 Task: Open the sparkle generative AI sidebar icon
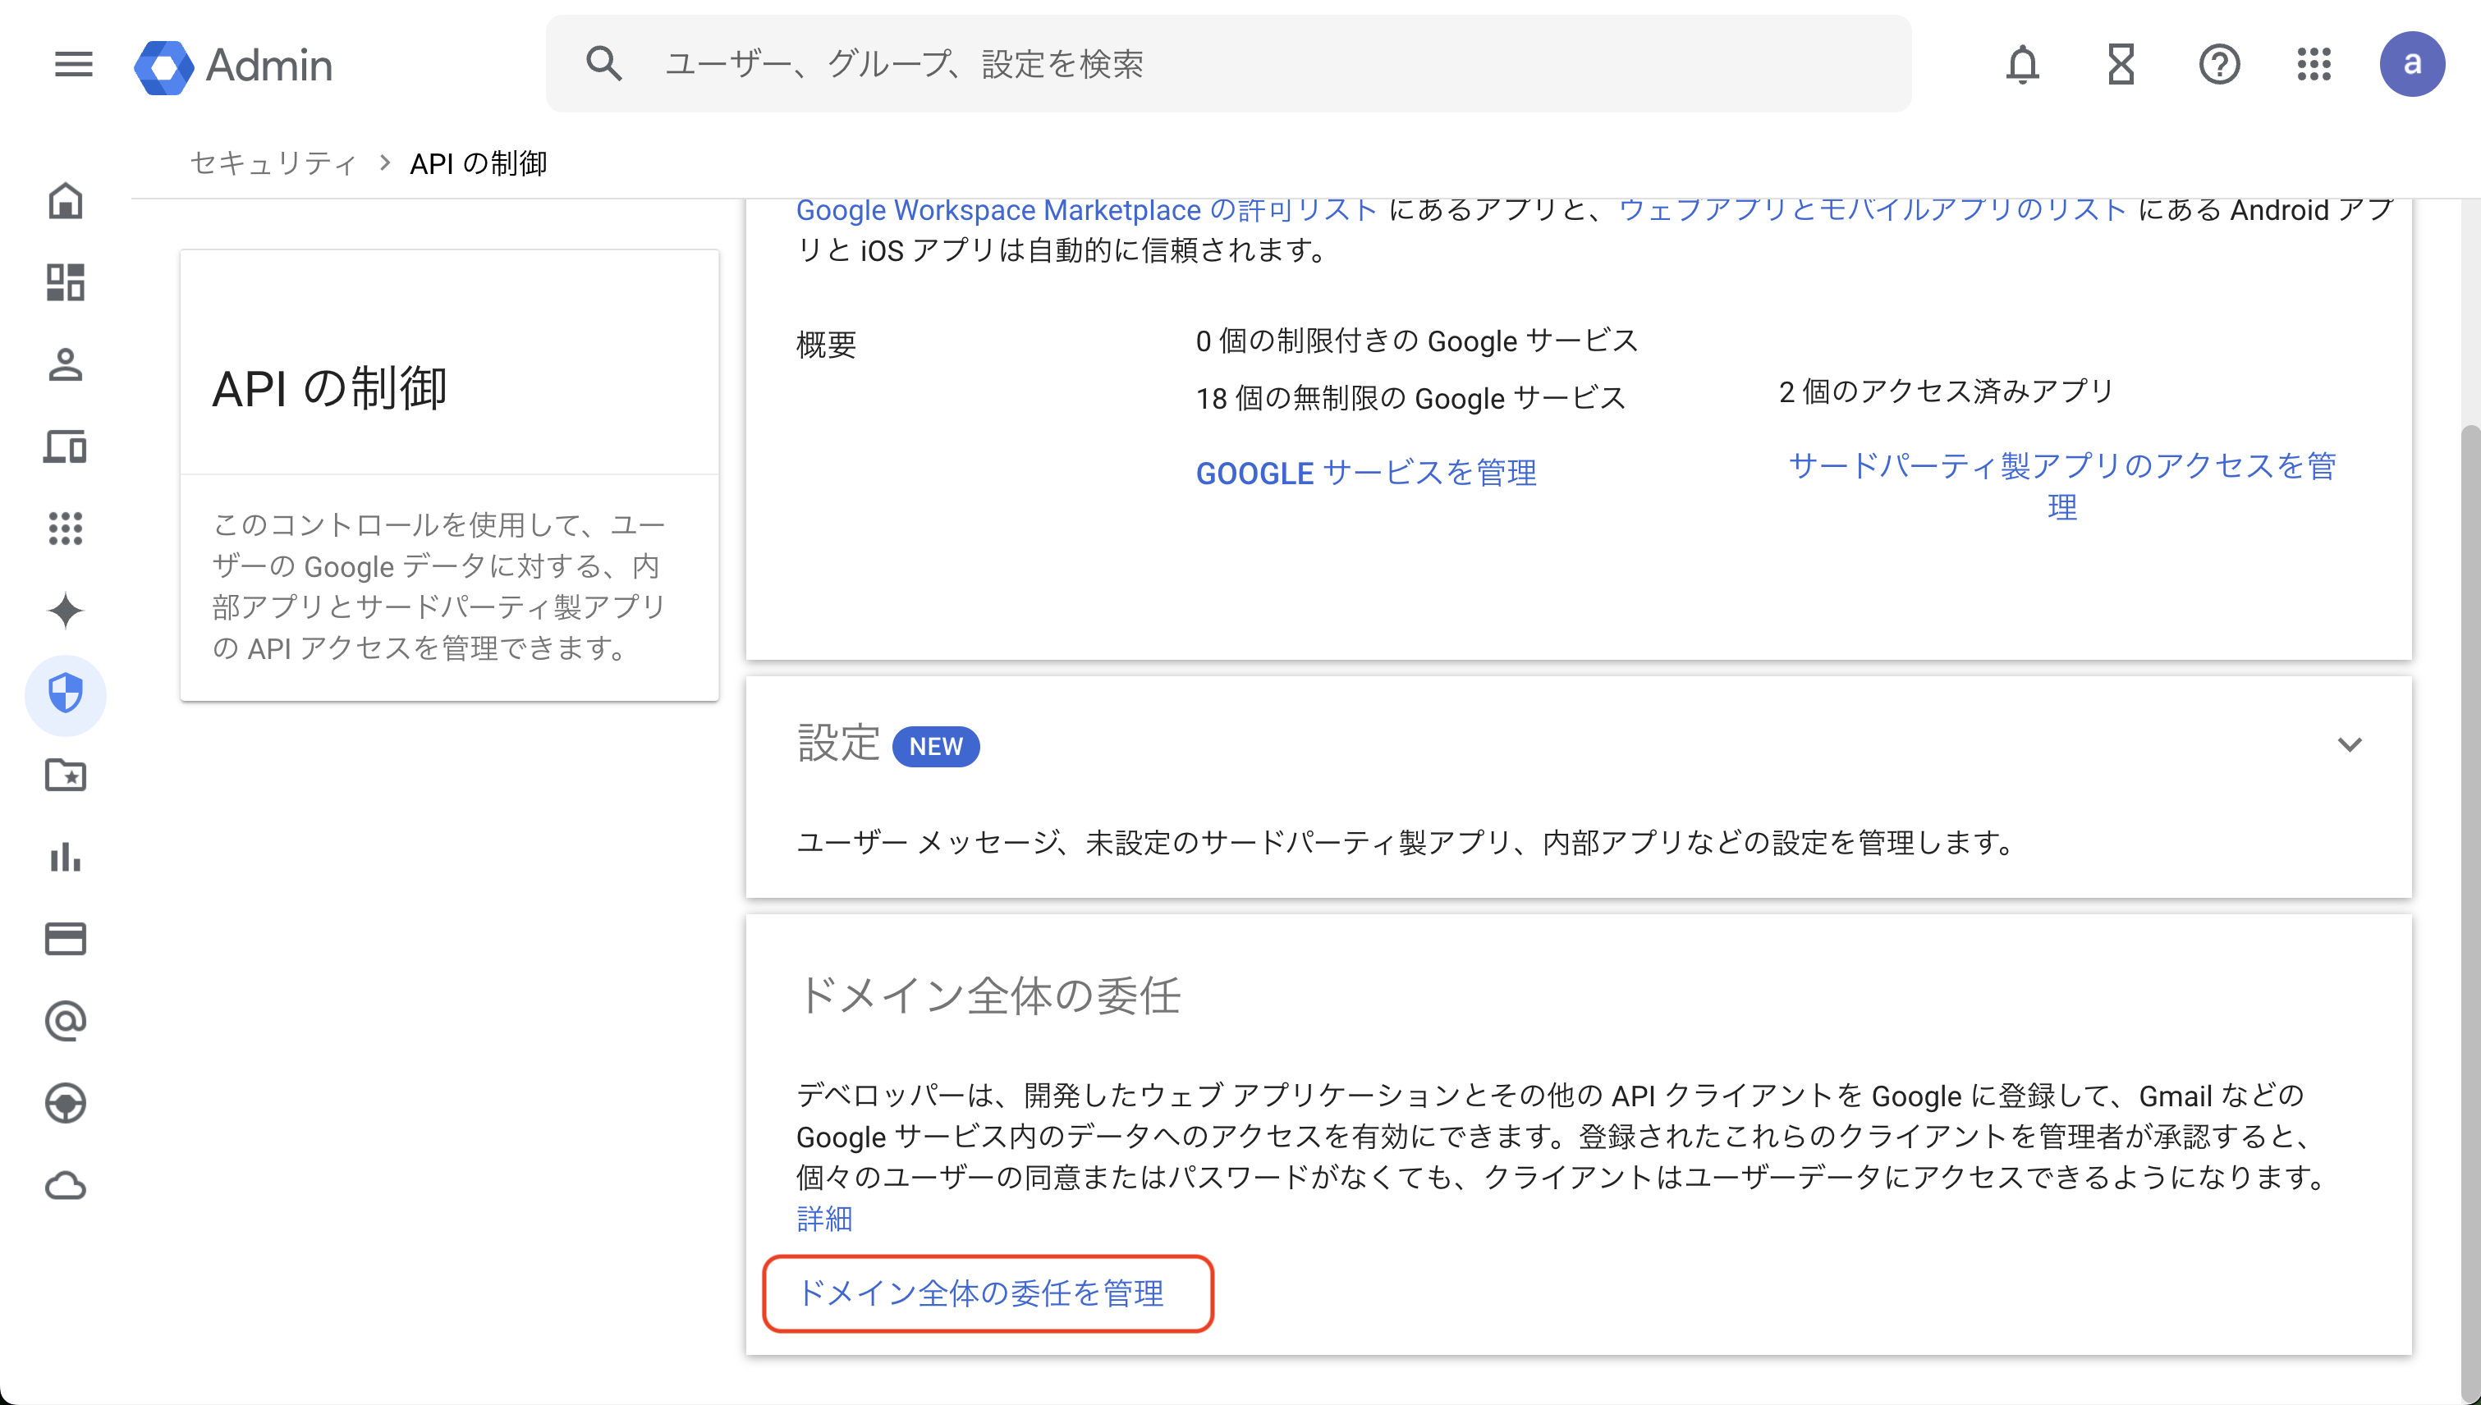coord(66,611)
